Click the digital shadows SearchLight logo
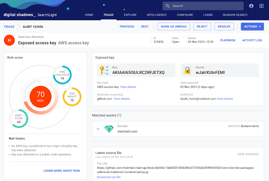Viewport: 269px width, 181px height. click(x=30, y=15)
